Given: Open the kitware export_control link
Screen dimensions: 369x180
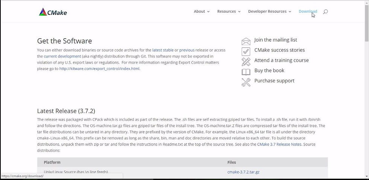Looking at the screenshot, I should point(99,69).
